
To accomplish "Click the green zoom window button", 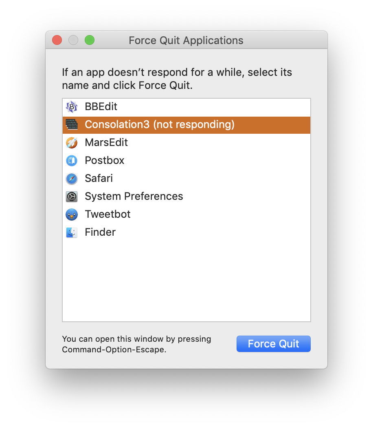I will (x=90, y=40).
